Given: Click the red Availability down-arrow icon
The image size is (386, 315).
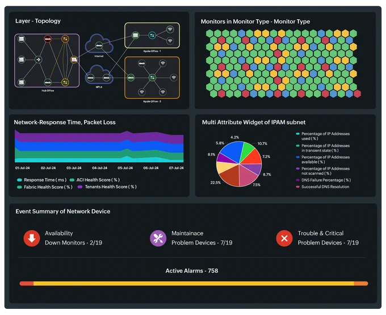Looking at the screenshot, I should (x=32, y=238).
